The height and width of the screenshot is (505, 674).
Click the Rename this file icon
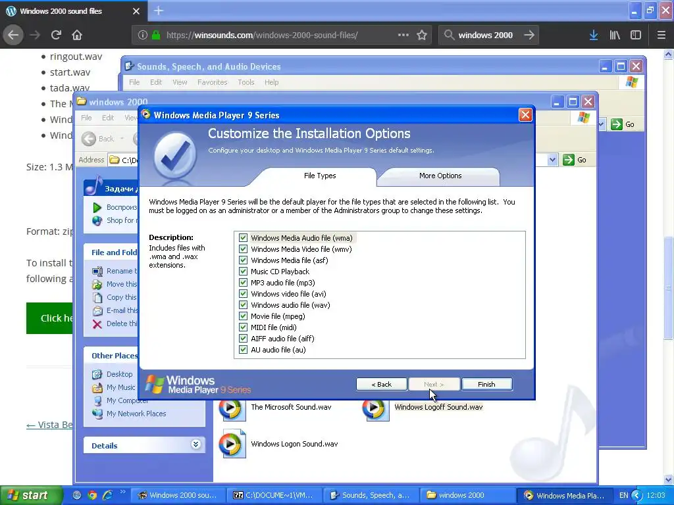[97, 271]
